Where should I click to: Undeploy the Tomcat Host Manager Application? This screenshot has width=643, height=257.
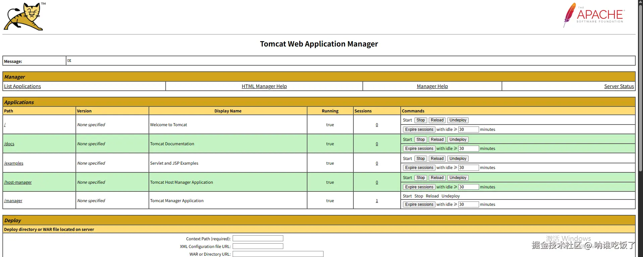(458, 178)
